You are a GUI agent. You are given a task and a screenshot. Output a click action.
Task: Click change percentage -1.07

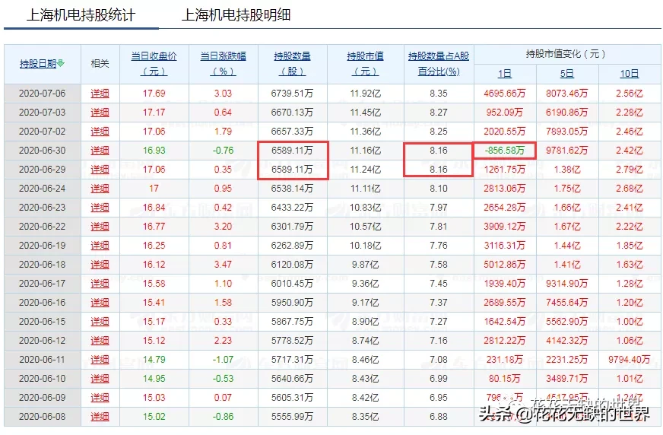[x=223, y=360]
